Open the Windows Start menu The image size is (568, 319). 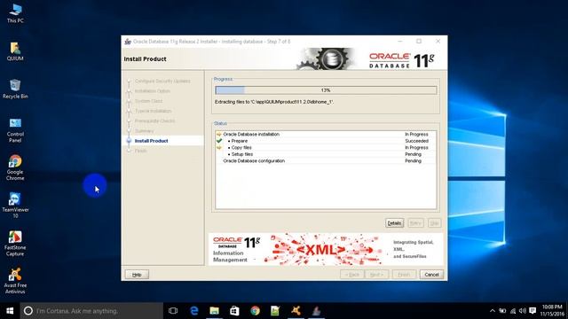point(10,311)
